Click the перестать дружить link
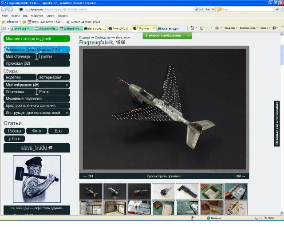Screen dimensions: 284x227 tap(48, 208)
